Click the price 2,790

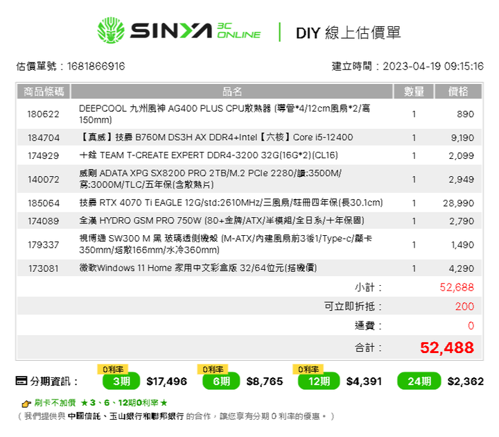click(x=462, y=221)
